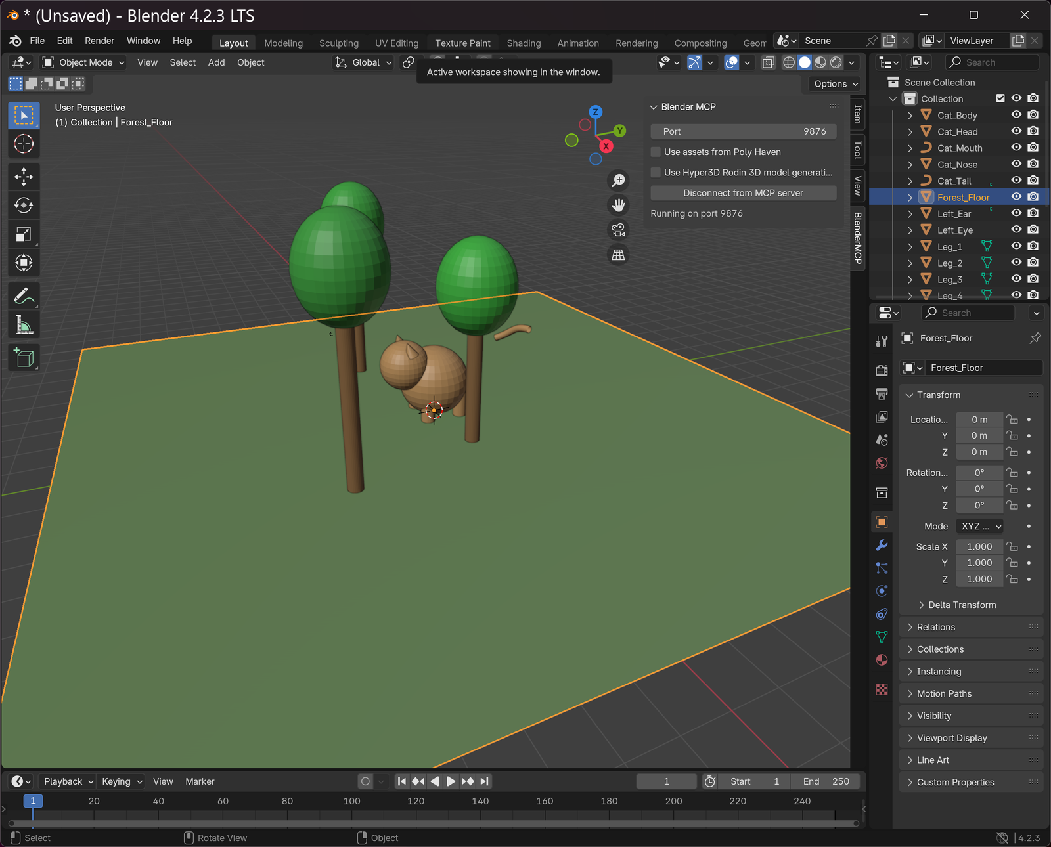Toggle X-ray display in viewport header
This screenshot has height=847, width=1051.
[x=768, y=62]
